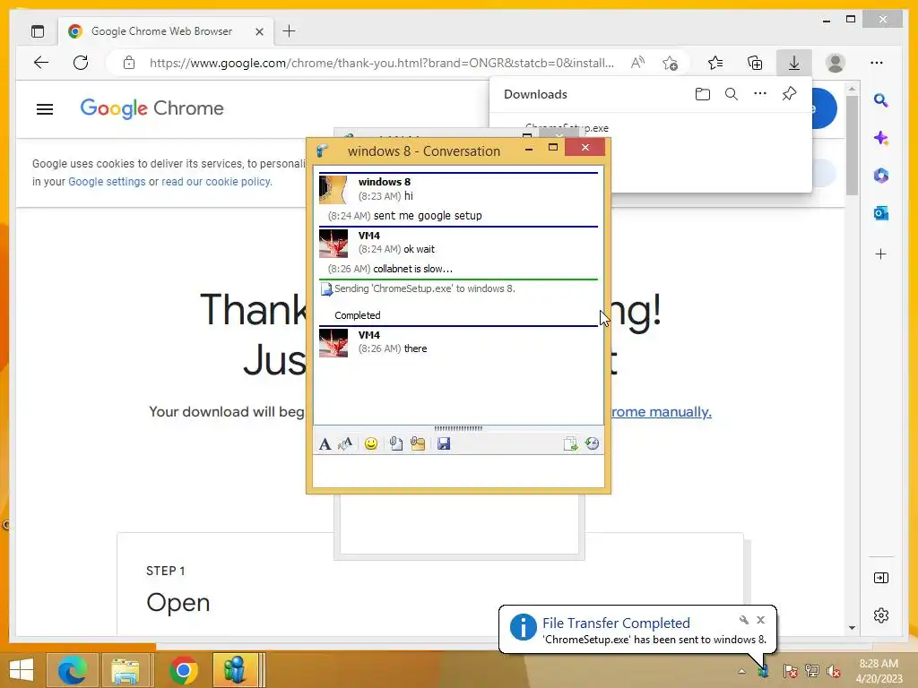Open the browser Settings and more menu
This screenshot has width=918, height=688.
tap(877, 63)
